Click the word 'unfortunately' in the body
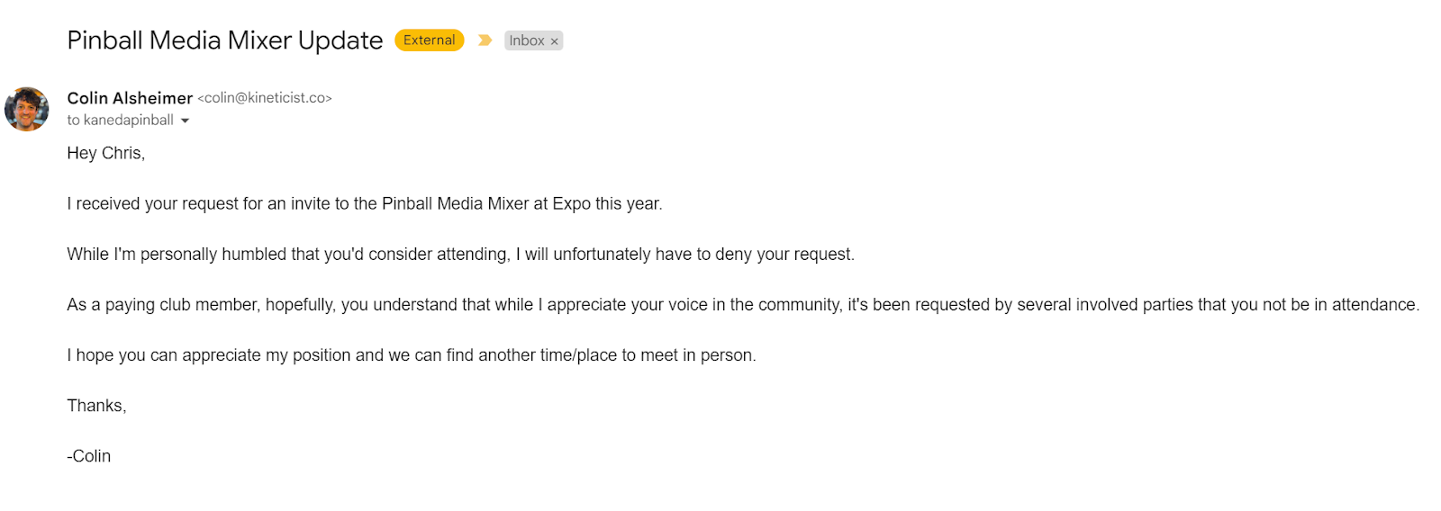The height and width of the screenshot is (511, 1441). click(x=602, y=254)
